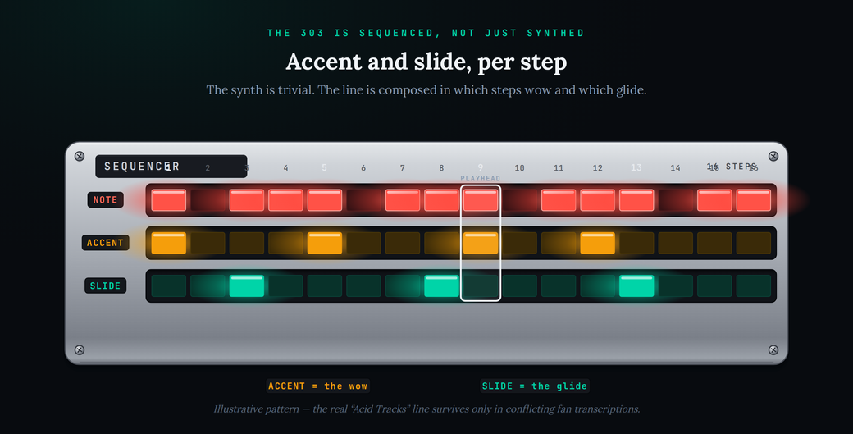The width and height of the screenshot is (853, 434).
Task: Enable the NOTE step 10 pad
Action: click(x=519, y=200)
